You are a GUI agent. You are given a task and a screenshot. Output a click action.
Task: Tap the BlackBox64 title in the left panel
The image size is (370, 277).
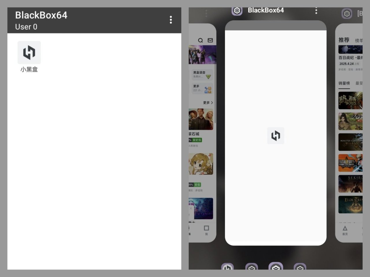(41, 15)
